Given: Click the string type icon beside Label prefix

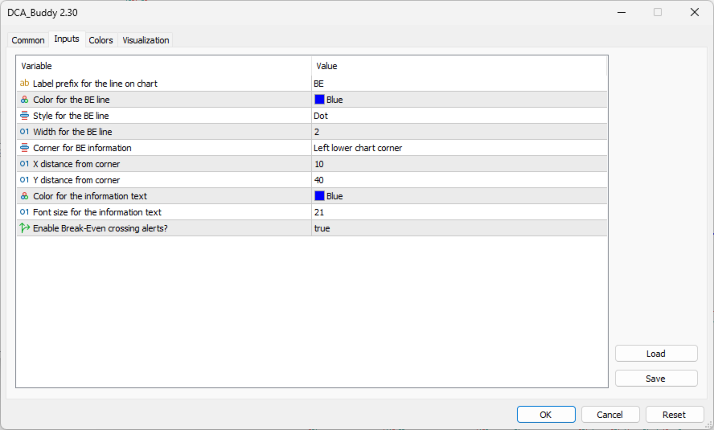Looking at the screenshot, I should (24, 84).
